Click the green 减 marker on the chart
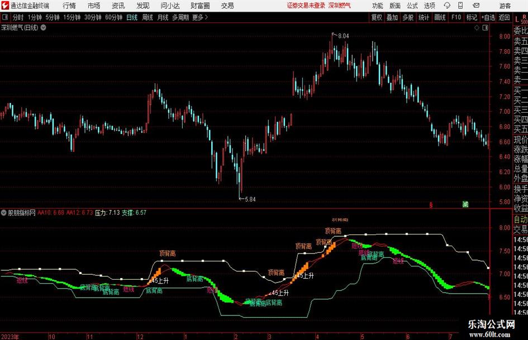This screenshot has width=528, height=340. click(465, 204)
